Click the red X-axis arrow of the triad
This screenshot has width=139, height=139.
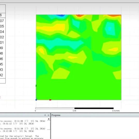(50, 100)
